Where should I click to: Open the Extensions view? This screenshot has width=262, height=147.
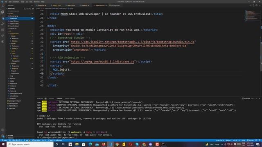[x=3, y=30]
